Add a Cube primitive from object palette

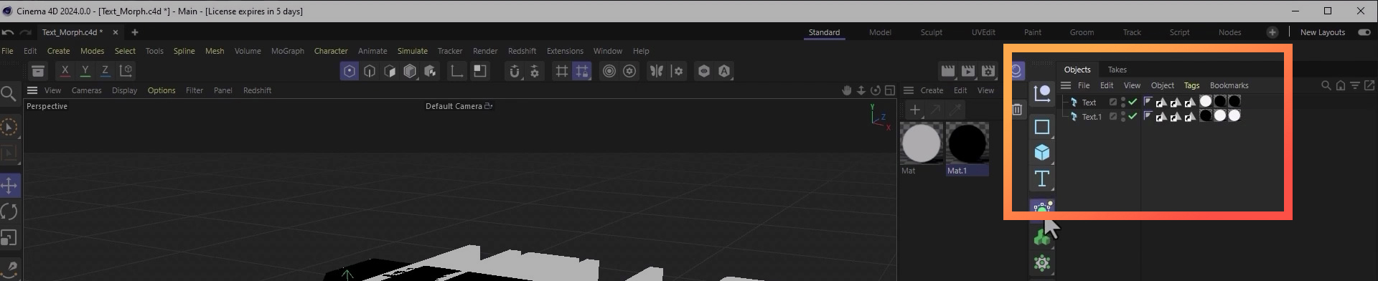1042,153
